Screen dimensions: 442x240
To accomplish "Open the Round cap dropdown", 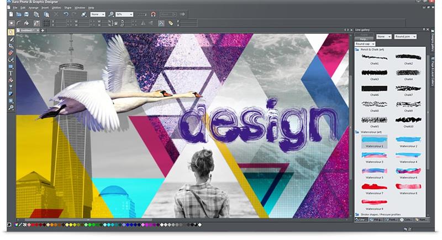I will [x=365, y=43].
